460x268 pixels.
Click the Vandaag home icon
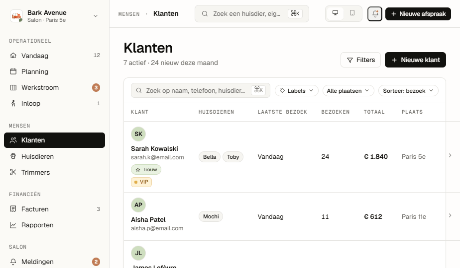point(13,55)
